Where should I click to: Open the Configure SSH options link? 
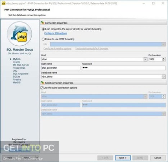55,33
